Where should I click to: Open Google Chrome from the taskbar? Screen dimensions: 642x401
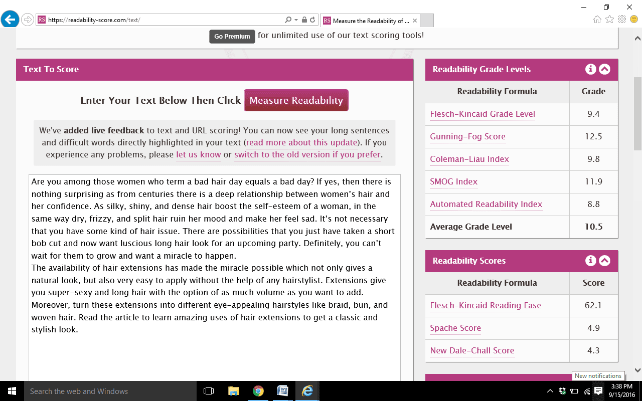click(x=258, y=391)
